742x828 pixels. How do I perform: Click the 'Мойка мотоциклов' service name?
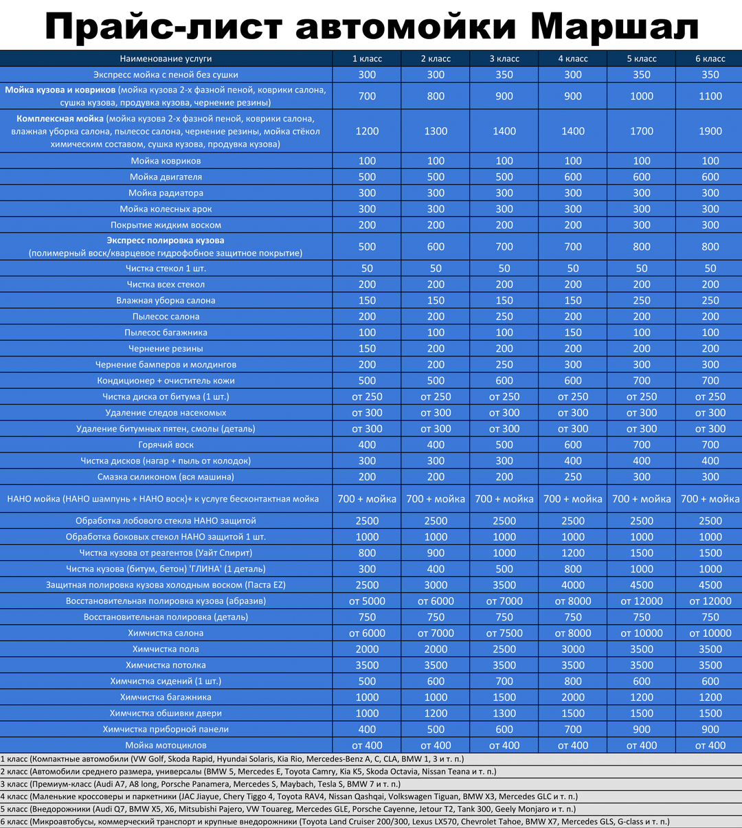tap(166, 745)
